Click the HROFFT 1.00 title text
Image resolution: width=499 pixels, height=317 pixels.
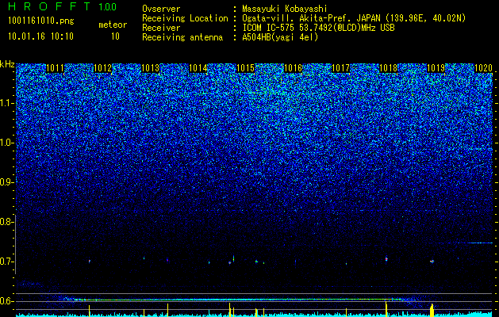[x=62, y=6]
